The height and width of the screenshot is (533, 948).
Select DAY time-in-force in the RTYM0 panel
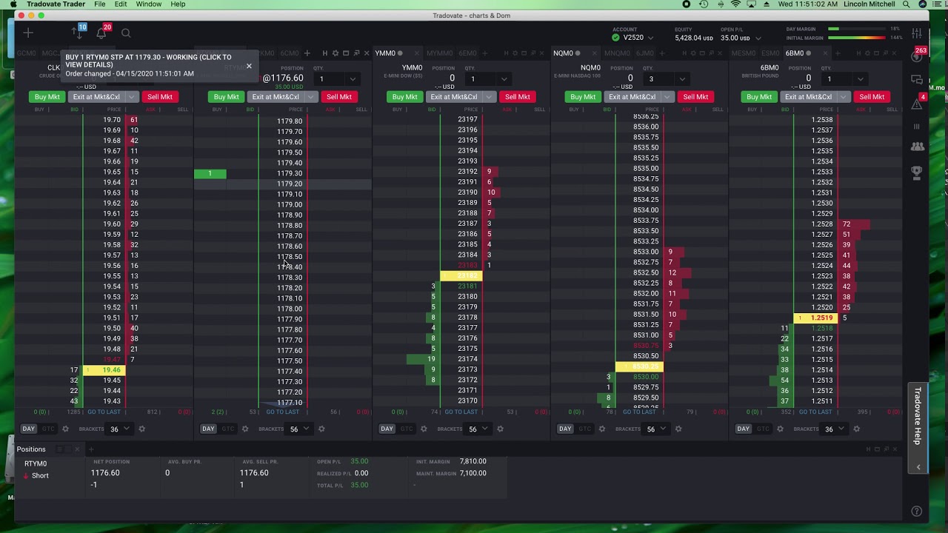[208, 429]
